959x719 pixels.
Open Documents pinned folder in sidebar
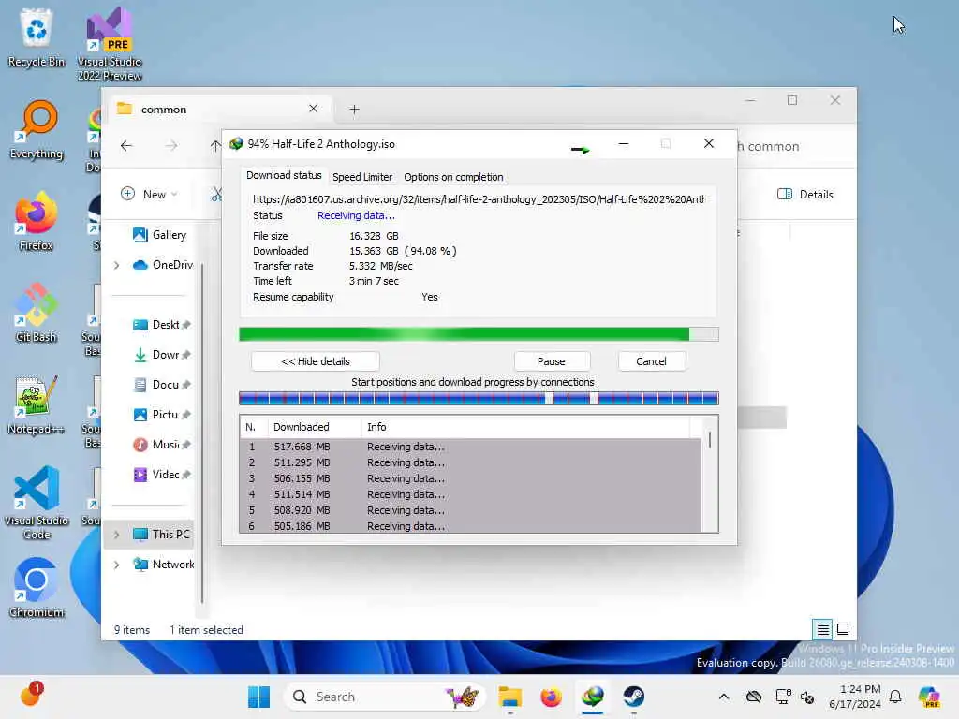point(161,385)
